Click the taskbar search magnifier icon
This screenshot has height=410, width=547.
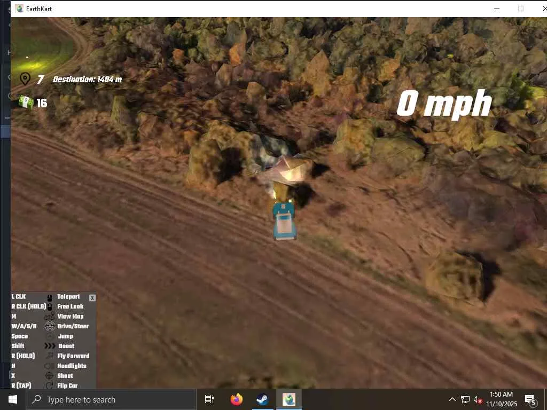36,399
